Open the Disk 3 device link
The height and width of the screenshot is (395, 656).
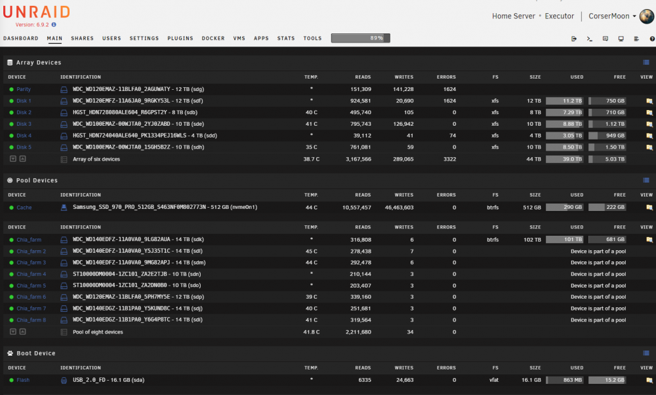[24, 124]
